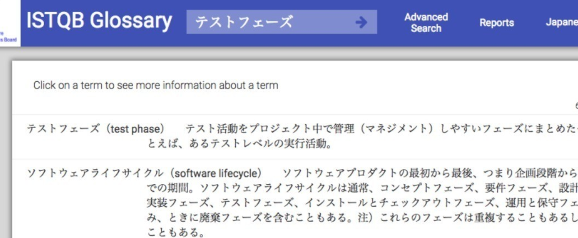578x238 pixels.
Task: Click the line starting 'み、ときに廃棄フェーズを含む'
Action: point(363,219)
